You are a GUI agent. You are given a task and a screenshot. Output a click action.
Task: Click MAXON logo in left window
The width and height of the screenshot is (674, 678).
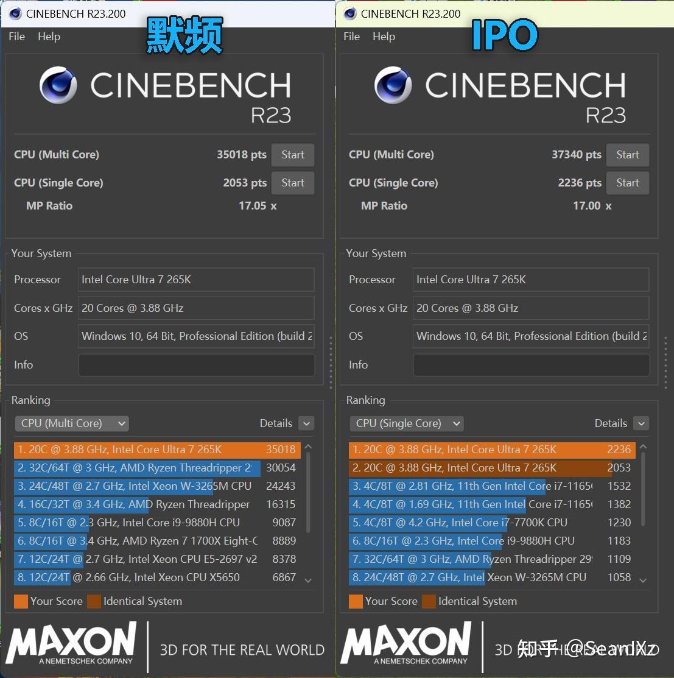[x=71, y=643]
